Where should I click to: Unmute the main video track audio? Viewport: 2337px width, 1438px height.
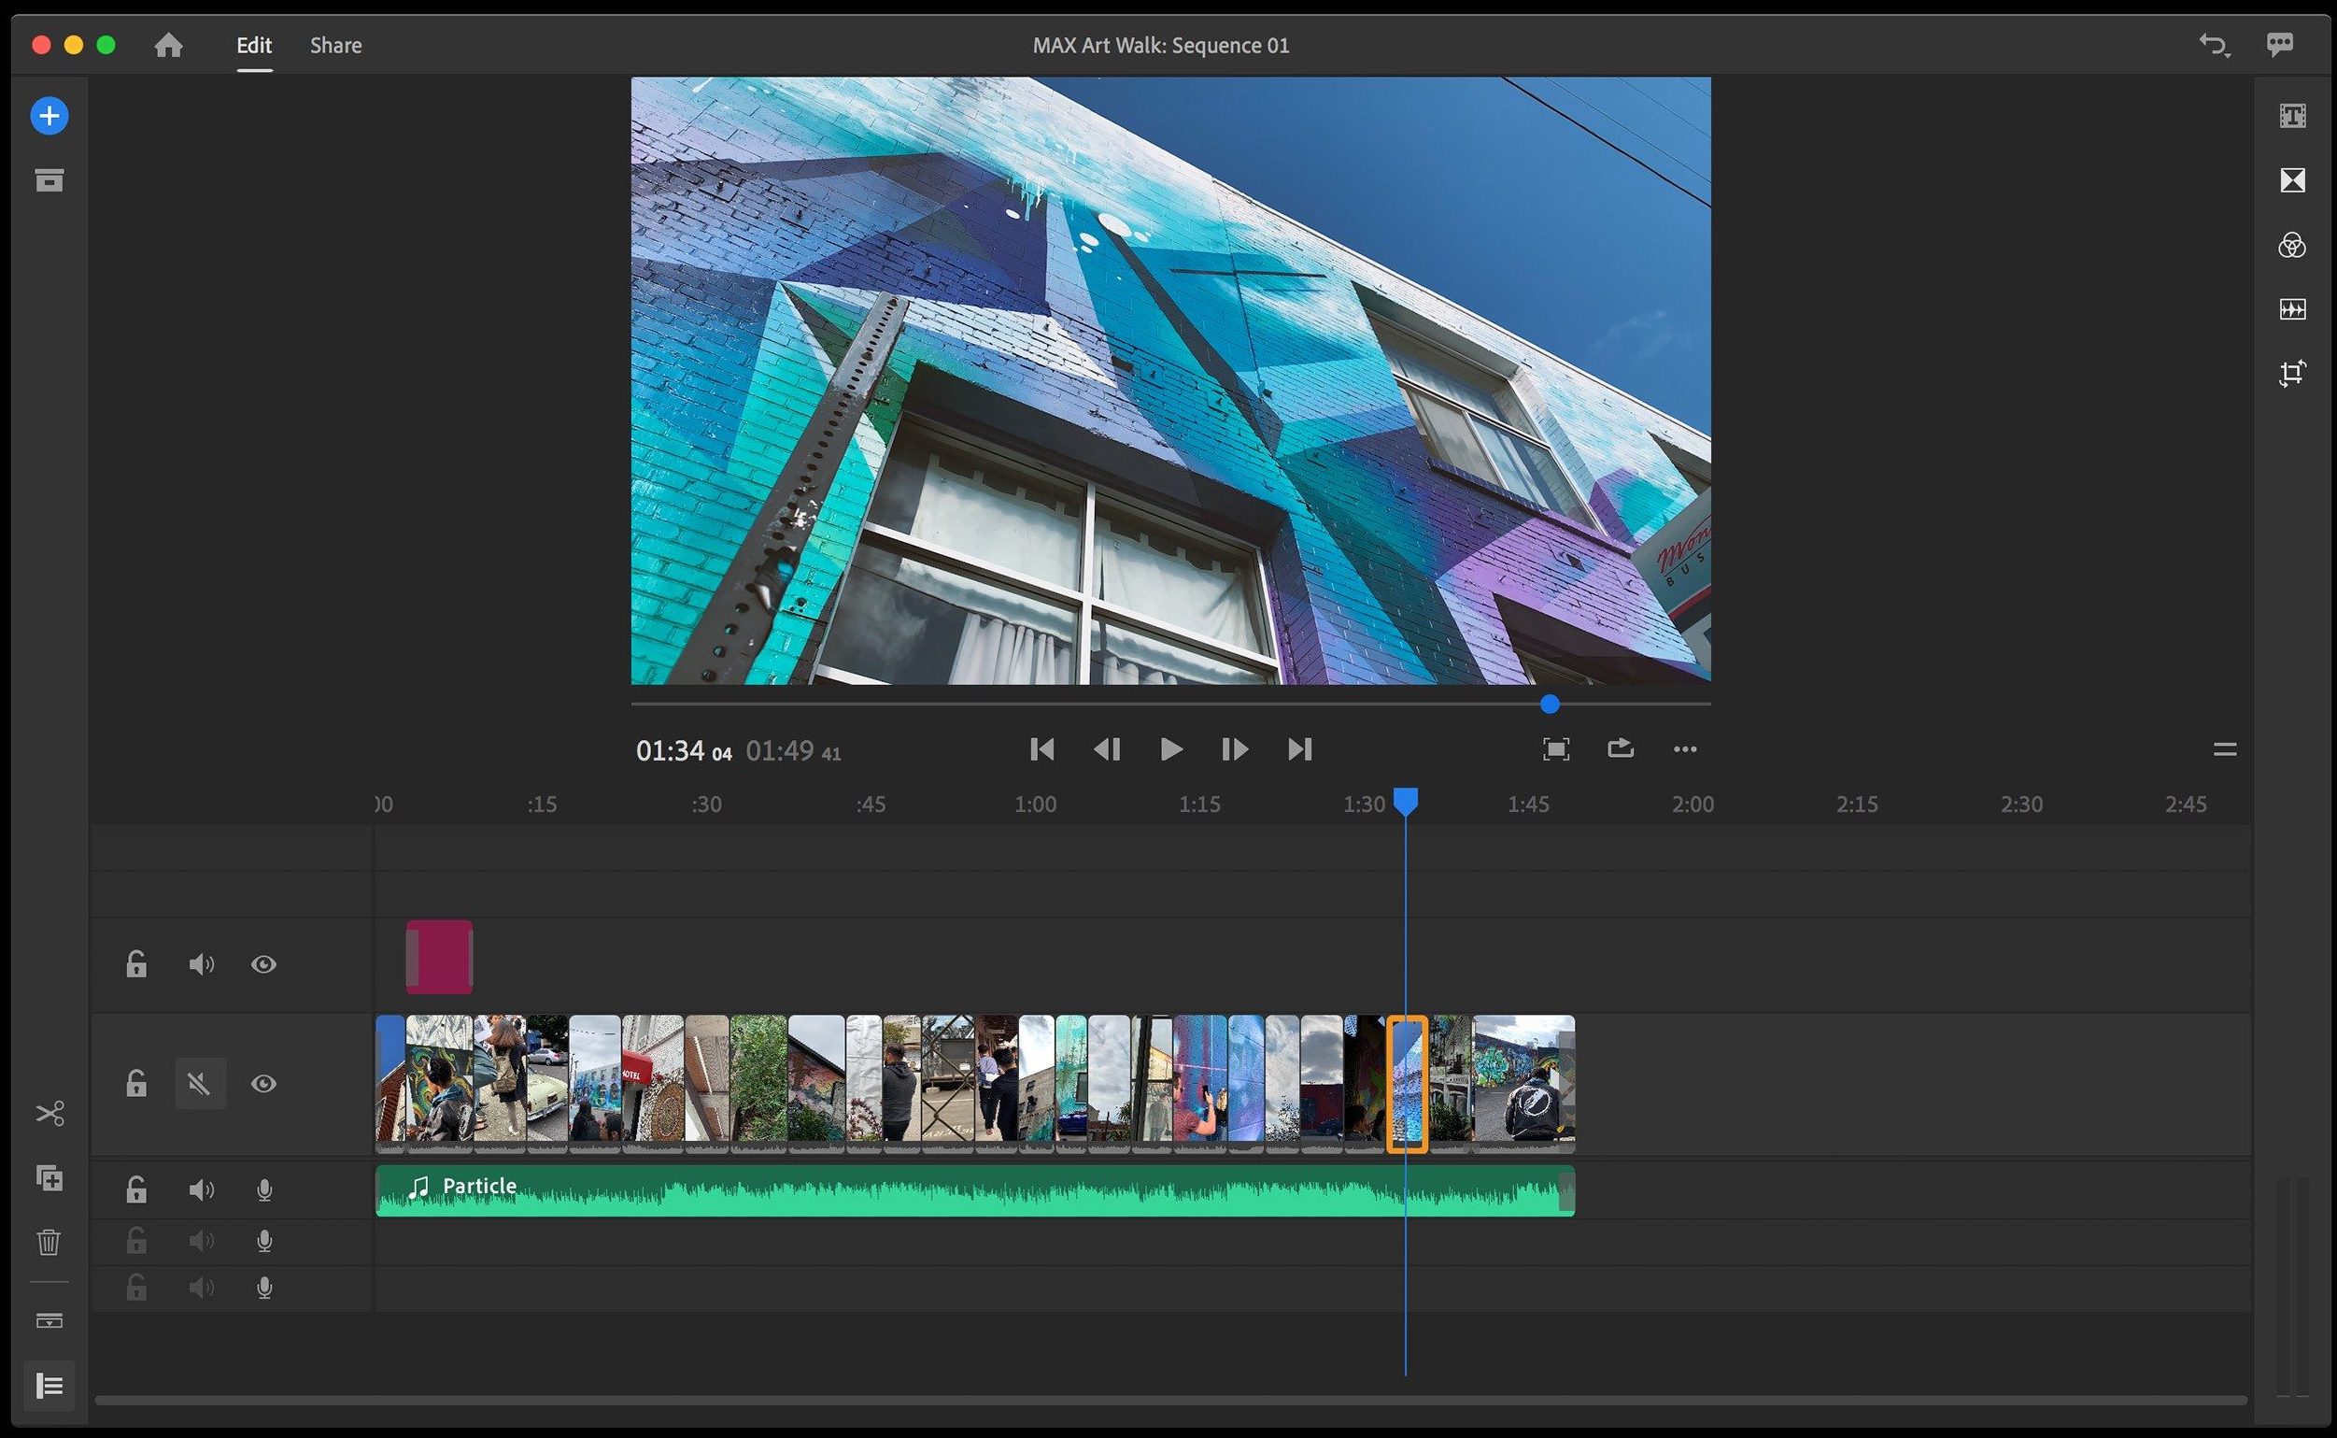click(200, 1083)
